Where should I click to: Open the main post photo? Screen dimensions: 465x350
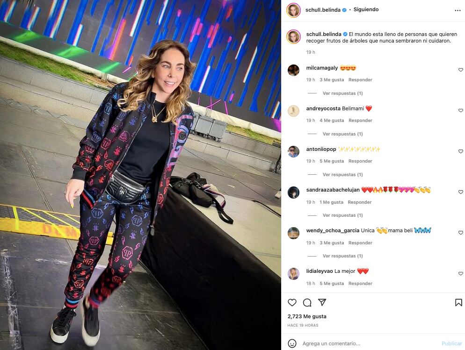(x=140, y=175)
